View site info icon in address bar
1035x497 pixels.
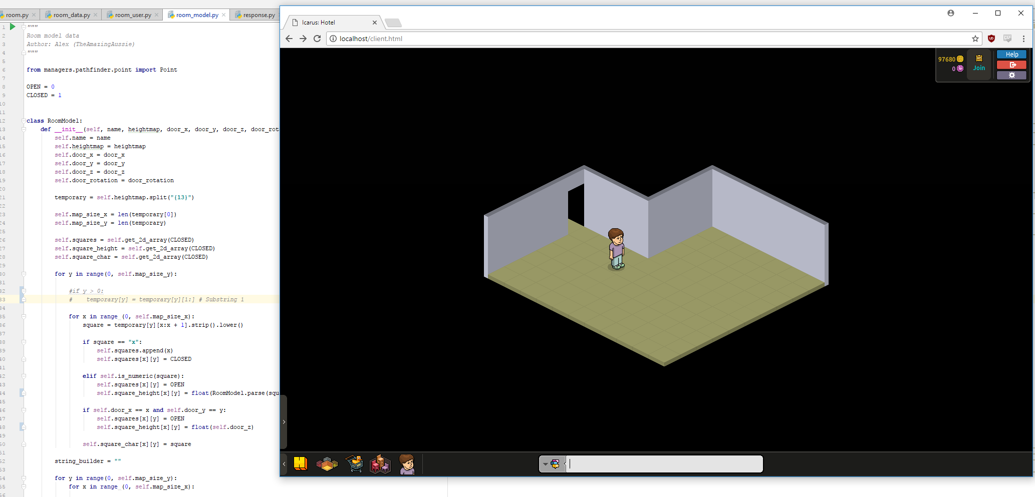click(333, 39)
